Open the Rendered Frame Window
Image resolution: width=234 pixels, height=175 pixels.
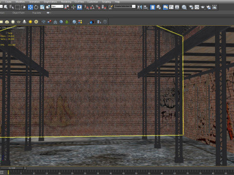click(x=197, y=7)
